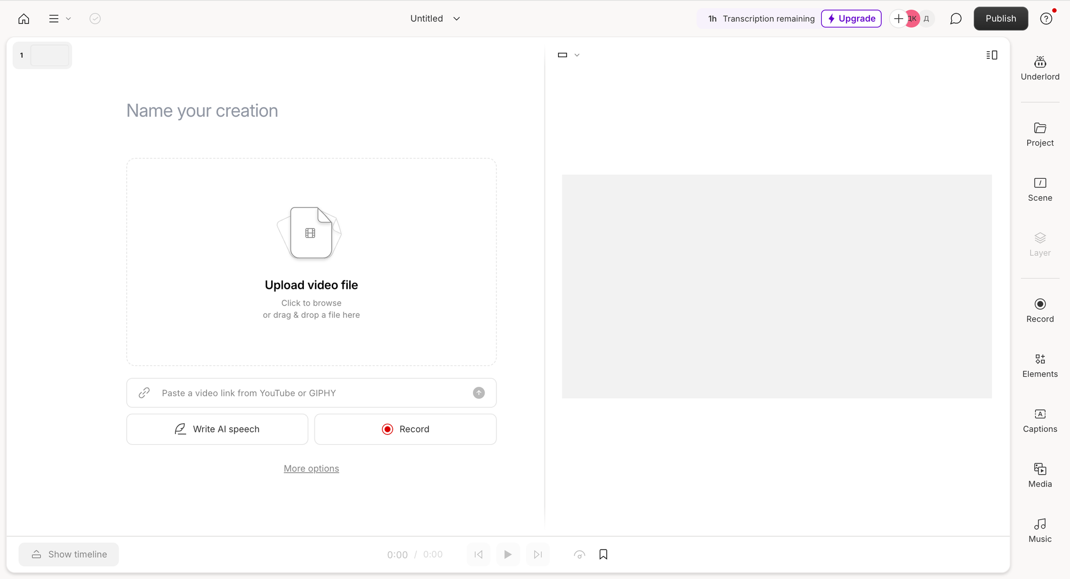Open the Elements panel

coord(1040,365)
